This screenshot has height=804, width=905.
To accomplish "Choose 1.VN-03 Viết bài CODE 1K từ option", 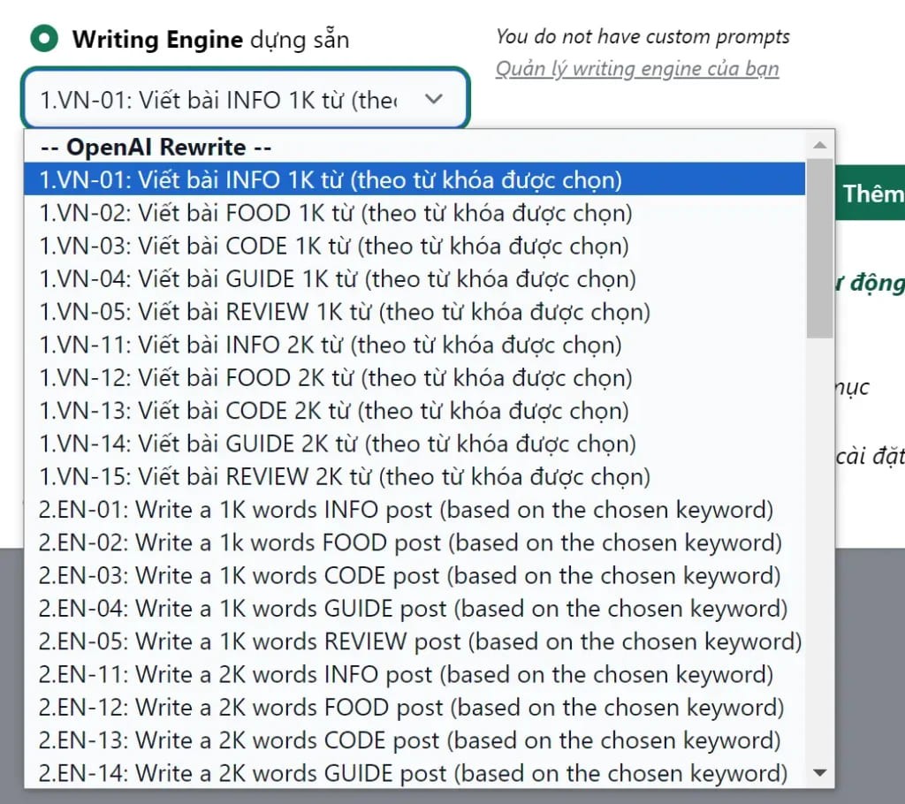I will pyautogui.click(x=414, y=246).
